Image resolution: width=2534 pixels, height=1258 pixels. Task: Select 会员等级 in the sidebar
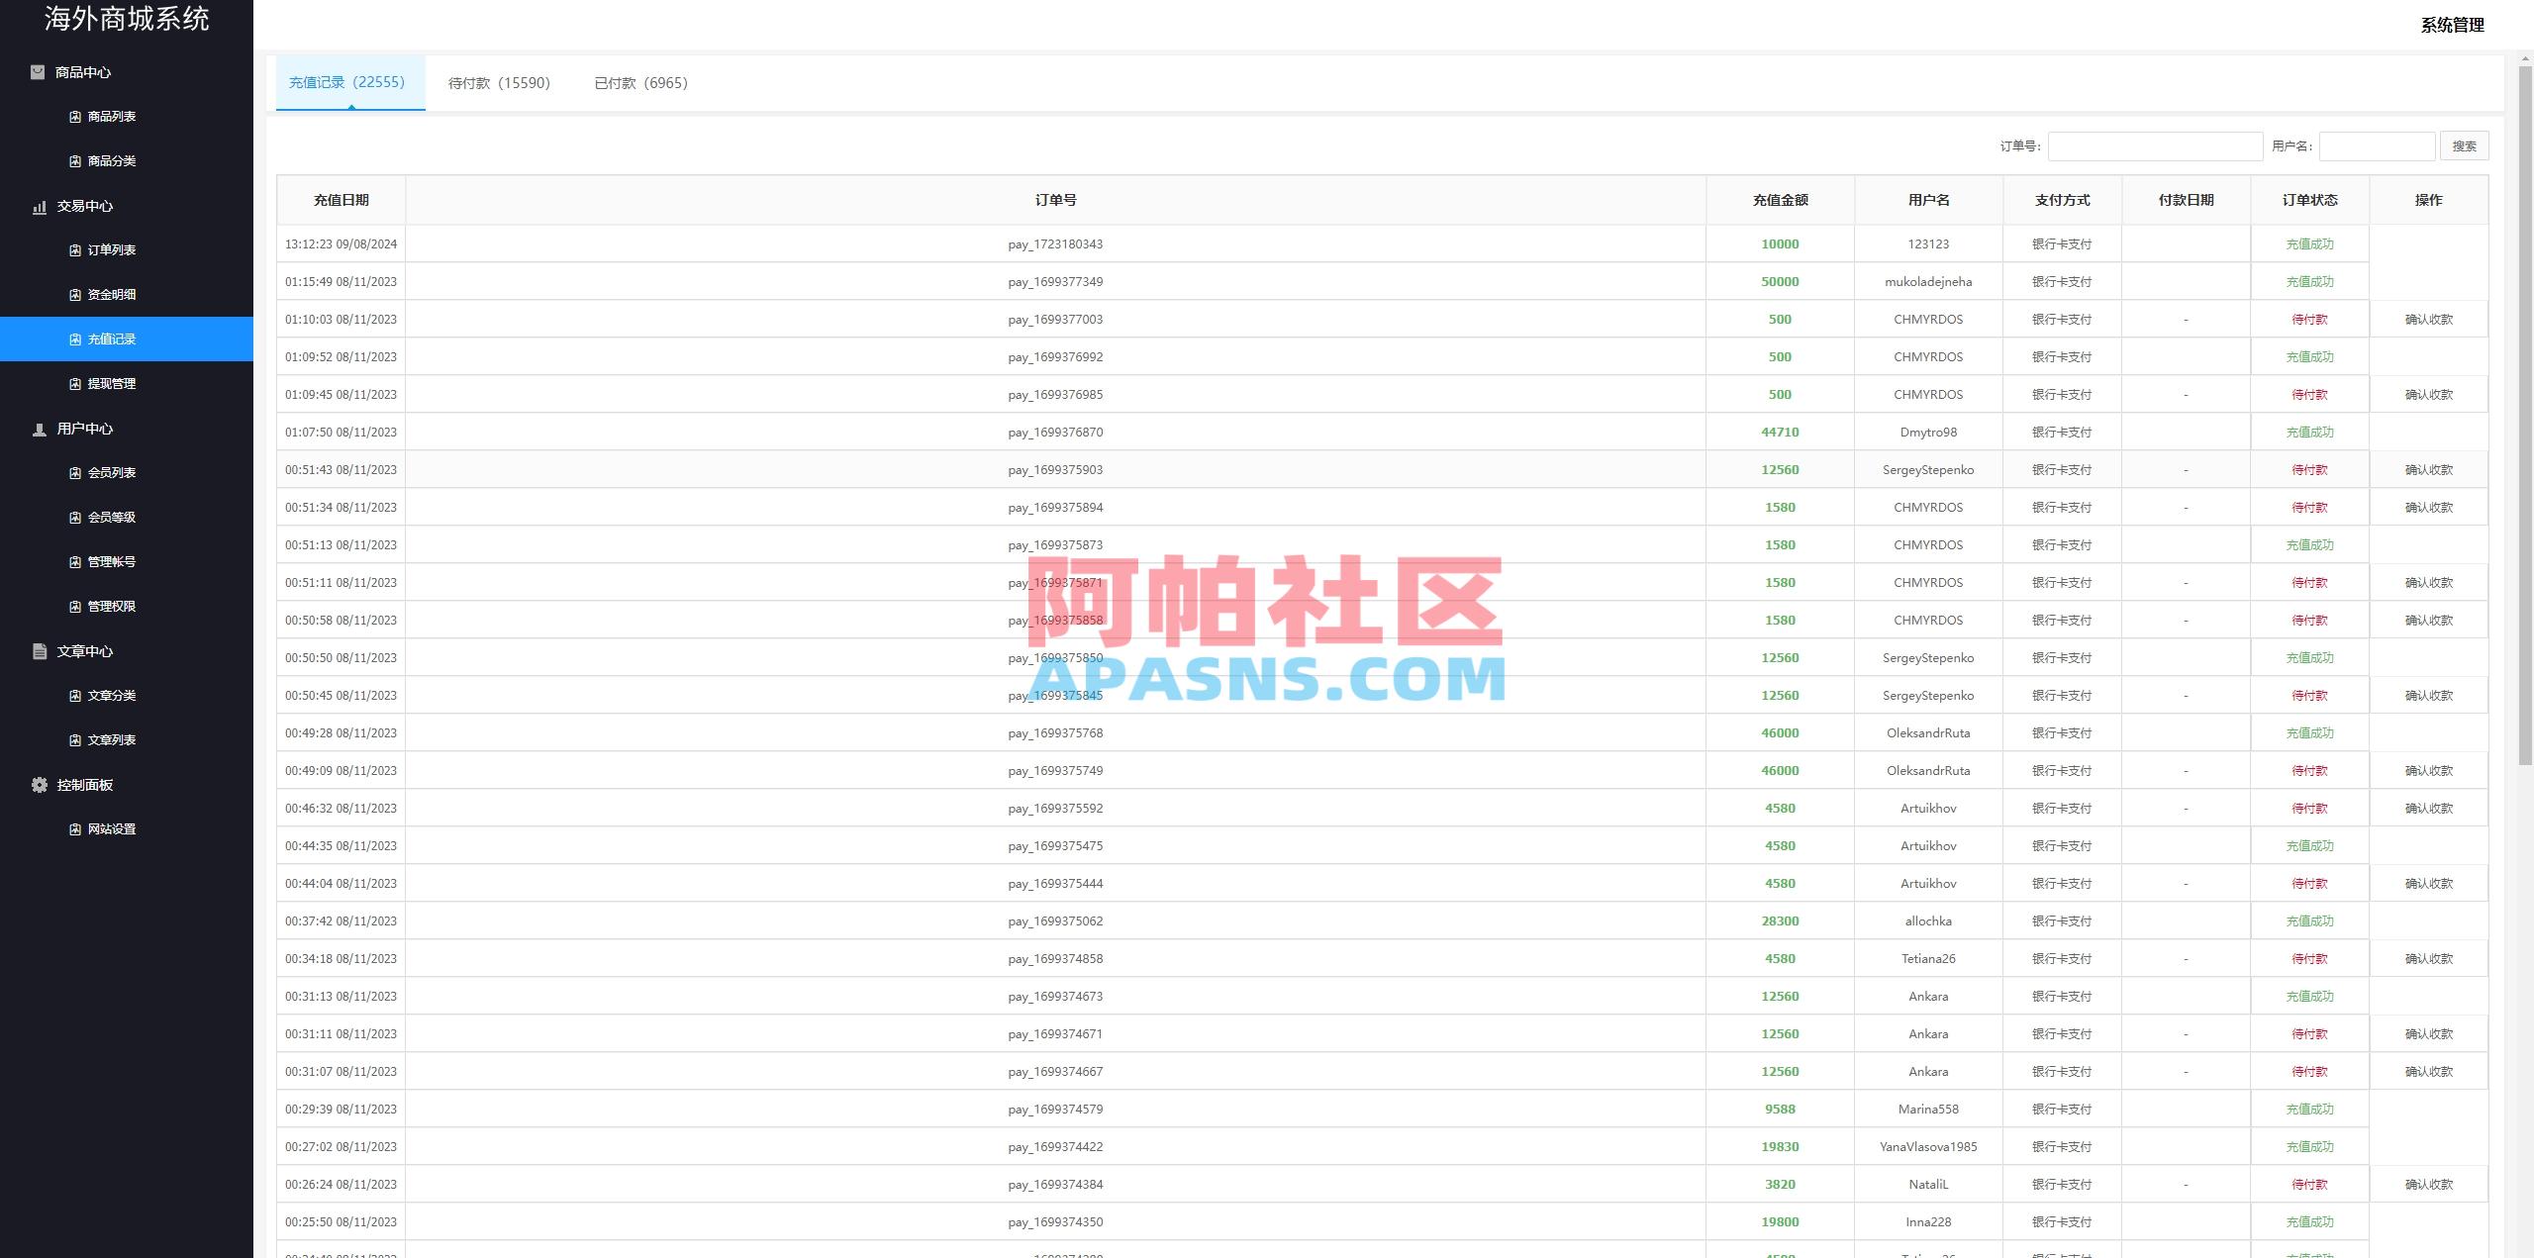[x=112, y=517]
